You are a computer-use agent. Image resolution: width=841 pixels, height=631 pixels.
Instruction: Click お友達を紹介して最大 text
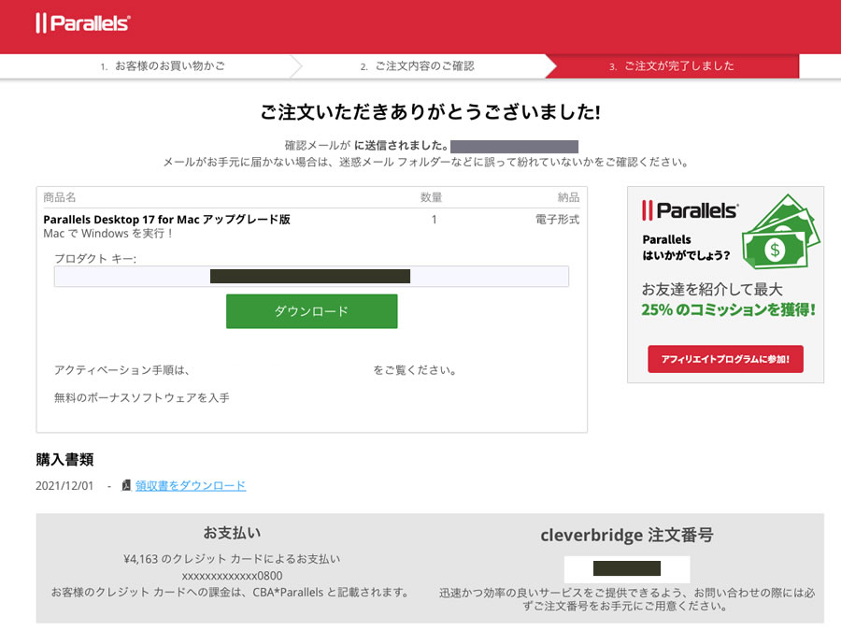[712, 290]
